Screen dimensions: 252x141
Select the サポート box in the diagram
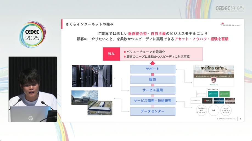point(152,69)
